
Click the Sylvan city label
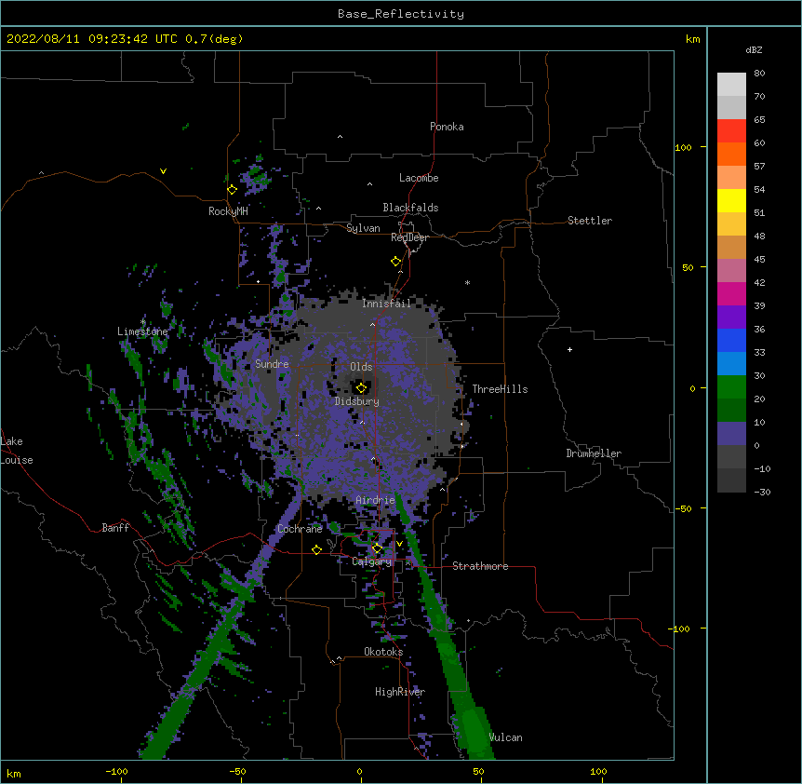(363, 228)
